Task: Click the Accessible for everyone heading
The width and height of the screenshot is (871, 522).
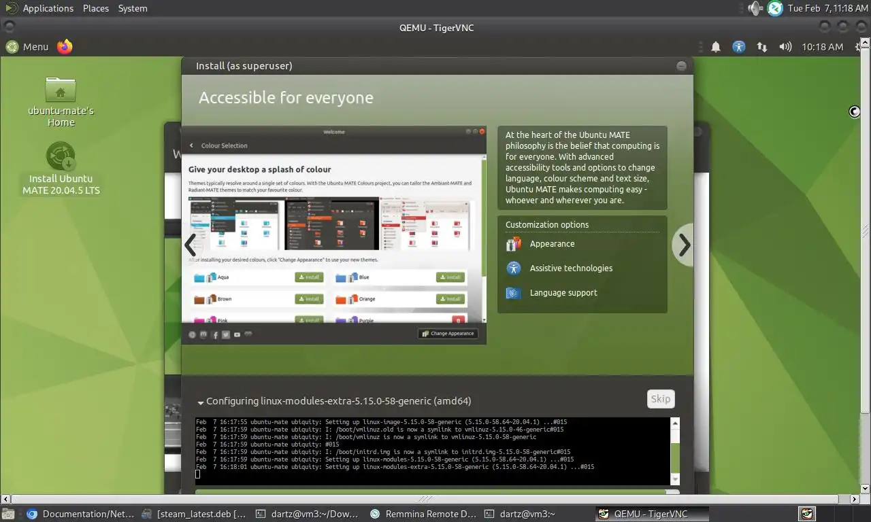Action: point(286,97)
